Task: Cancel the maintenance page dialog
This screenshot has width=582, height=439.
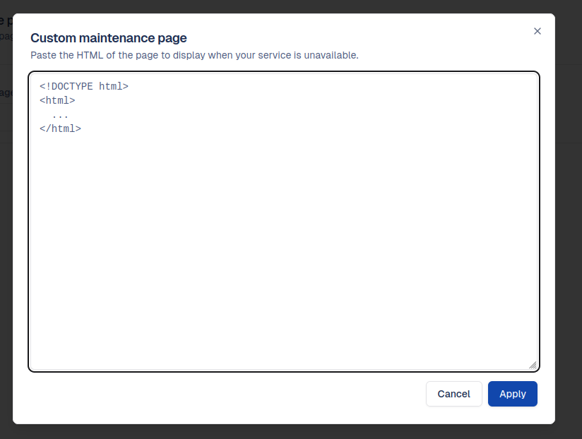Action: pyautogui.click(x=453, y=394)
